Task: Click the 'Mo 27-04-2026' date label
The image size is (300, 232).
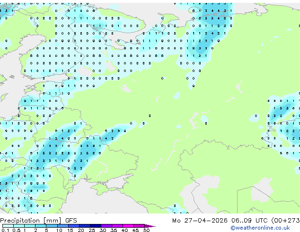Action: click(x=200, y=221)
